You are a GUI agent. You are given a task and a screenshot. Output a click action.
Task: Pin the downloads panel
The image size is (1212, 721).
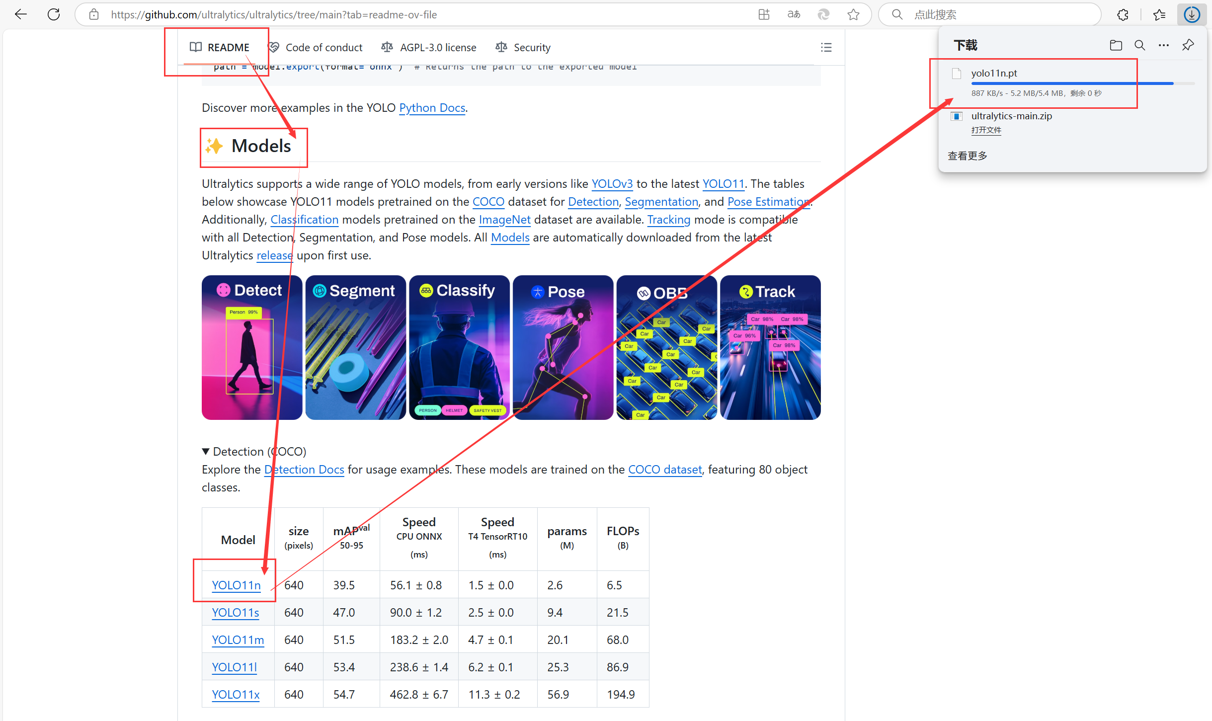(x=1188, y=45)
